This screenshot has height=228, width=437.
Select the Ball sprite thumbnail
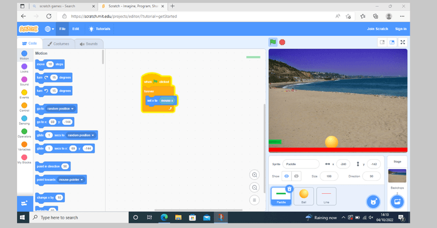click(x=304, y=196)
